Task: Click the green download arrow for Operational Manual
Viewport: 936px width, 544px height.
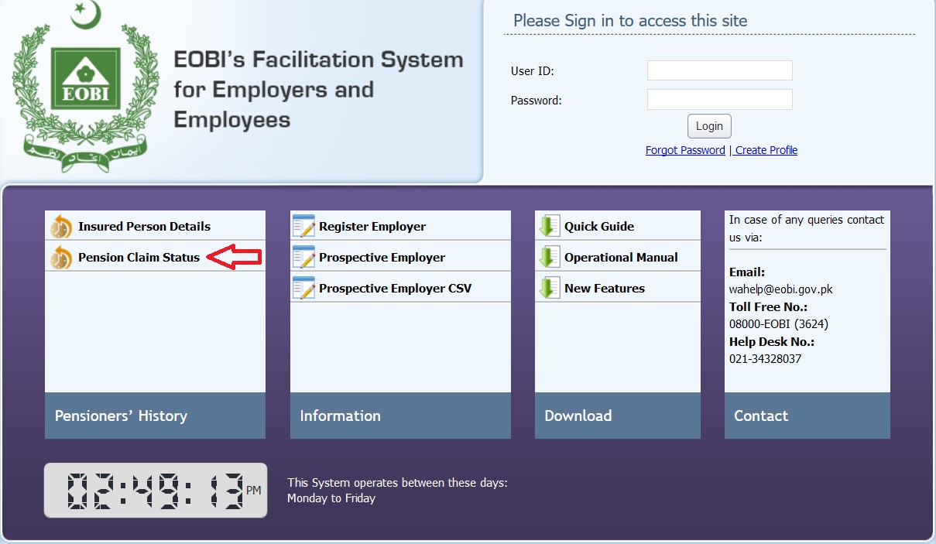Action: 549,258
